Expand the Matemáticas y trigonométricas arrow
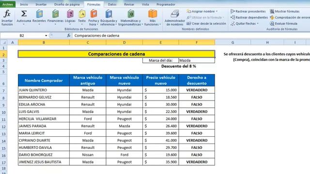 click(x=142, y=25)
